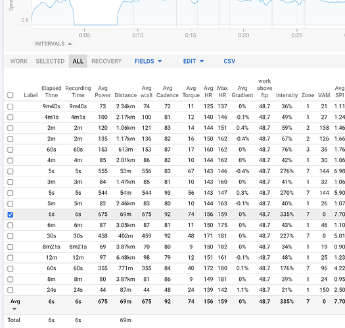Screen dimensions: 345x328
Task: Switch to the WORK tab
Action: coord(19,61)
